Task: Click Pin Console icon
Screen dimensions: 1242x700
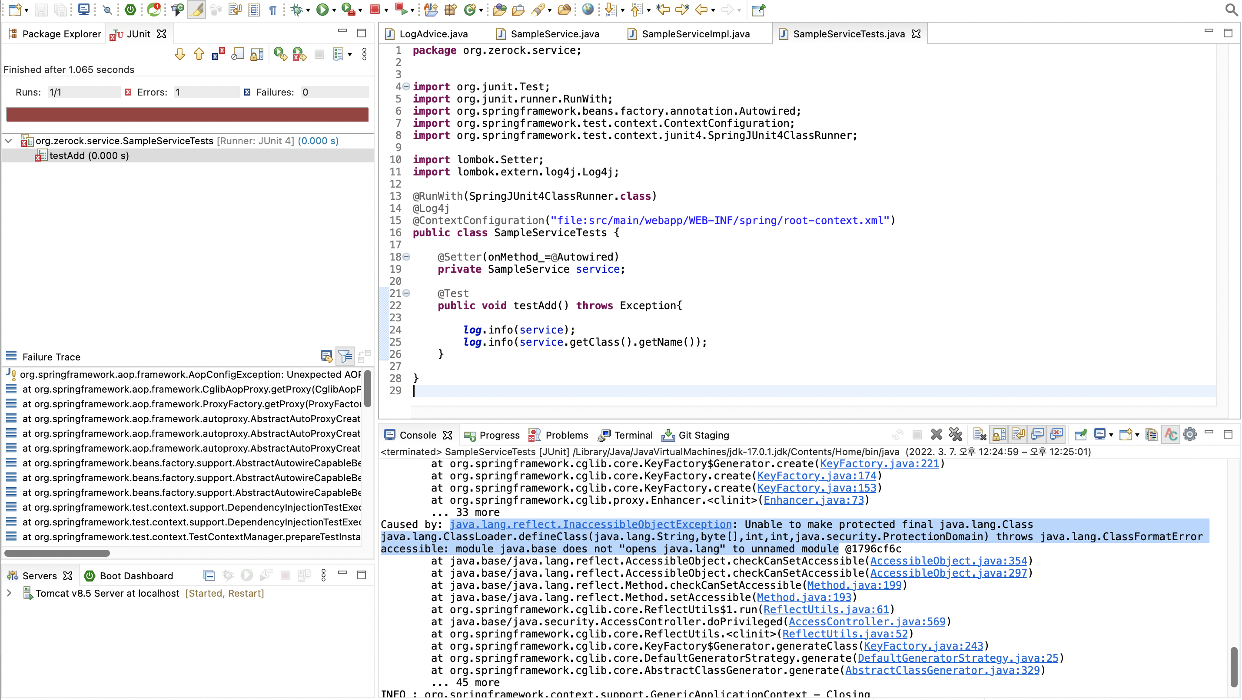Action: 1080,435
